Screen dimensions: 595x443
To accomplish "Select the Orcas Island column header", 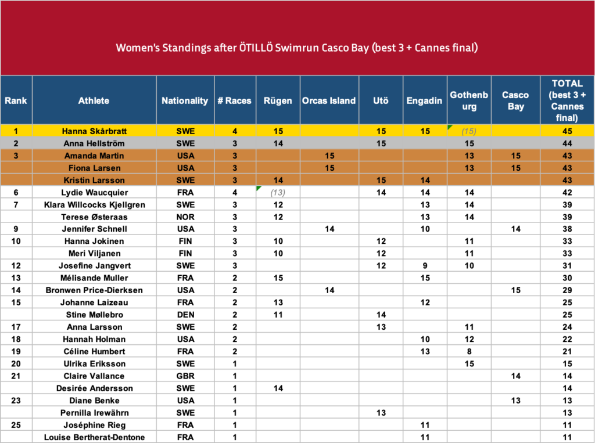I will point(329,100).
